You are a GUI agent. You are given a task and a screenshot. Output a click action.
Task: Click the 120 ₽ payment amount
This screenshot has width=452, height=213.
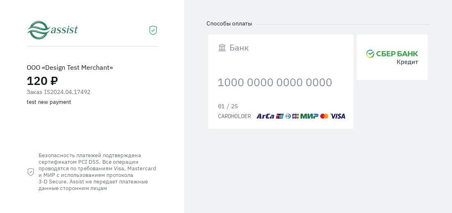[42, 81]
